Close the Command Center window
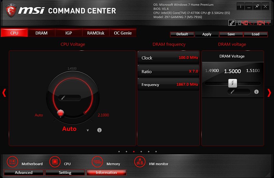Image resolution: width=274 pixels, height=178 pixels. point(265,7)
